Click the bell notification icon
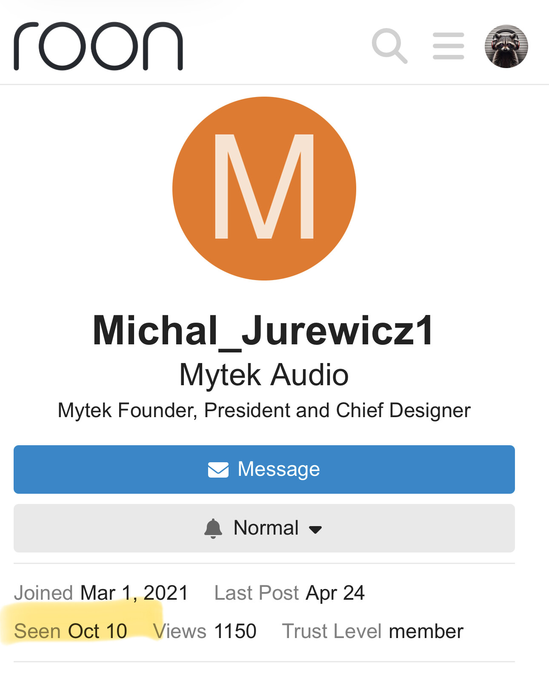 pos(213,529)
